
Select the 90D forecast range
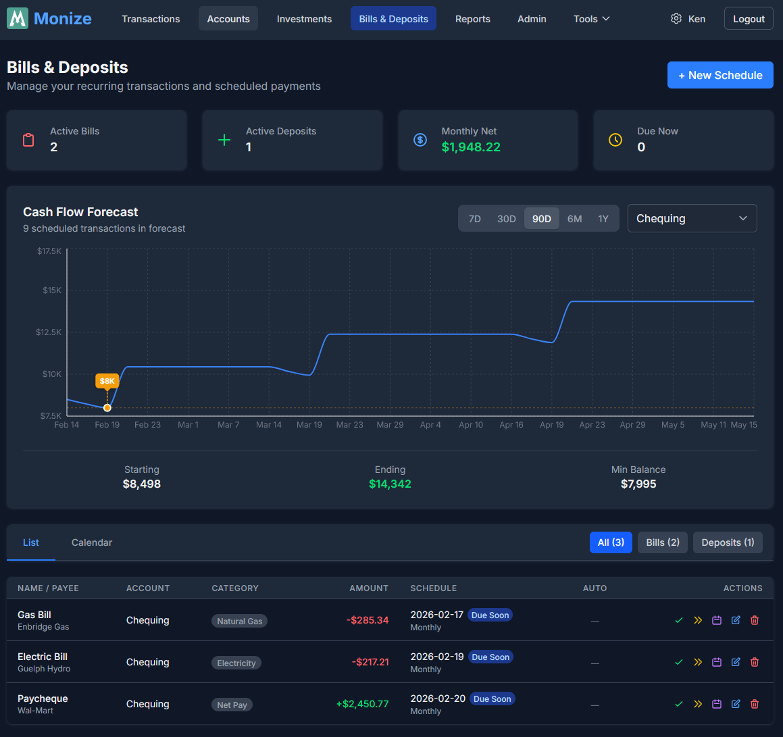tap(541, 219)
